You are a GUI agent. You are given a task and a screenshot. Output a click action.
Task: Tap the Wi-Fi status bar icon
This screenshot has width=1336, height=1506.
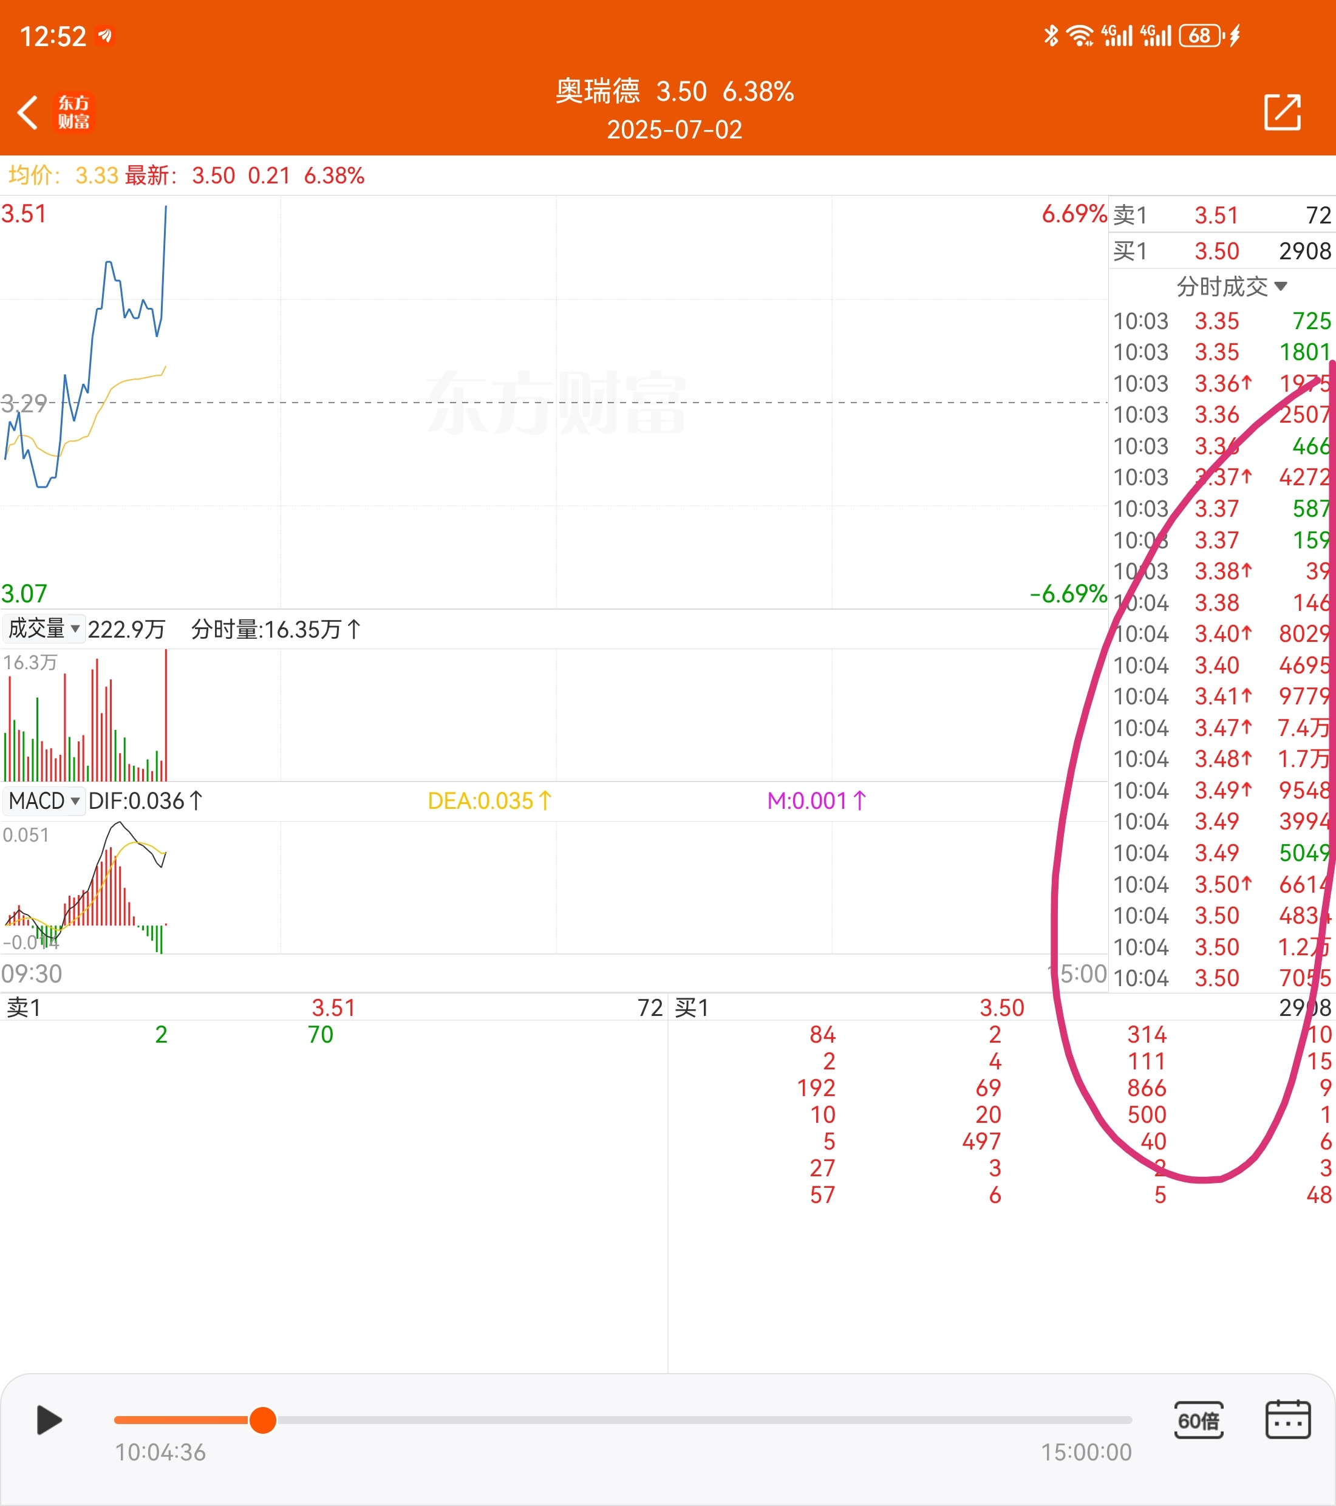coord(1080,35)
